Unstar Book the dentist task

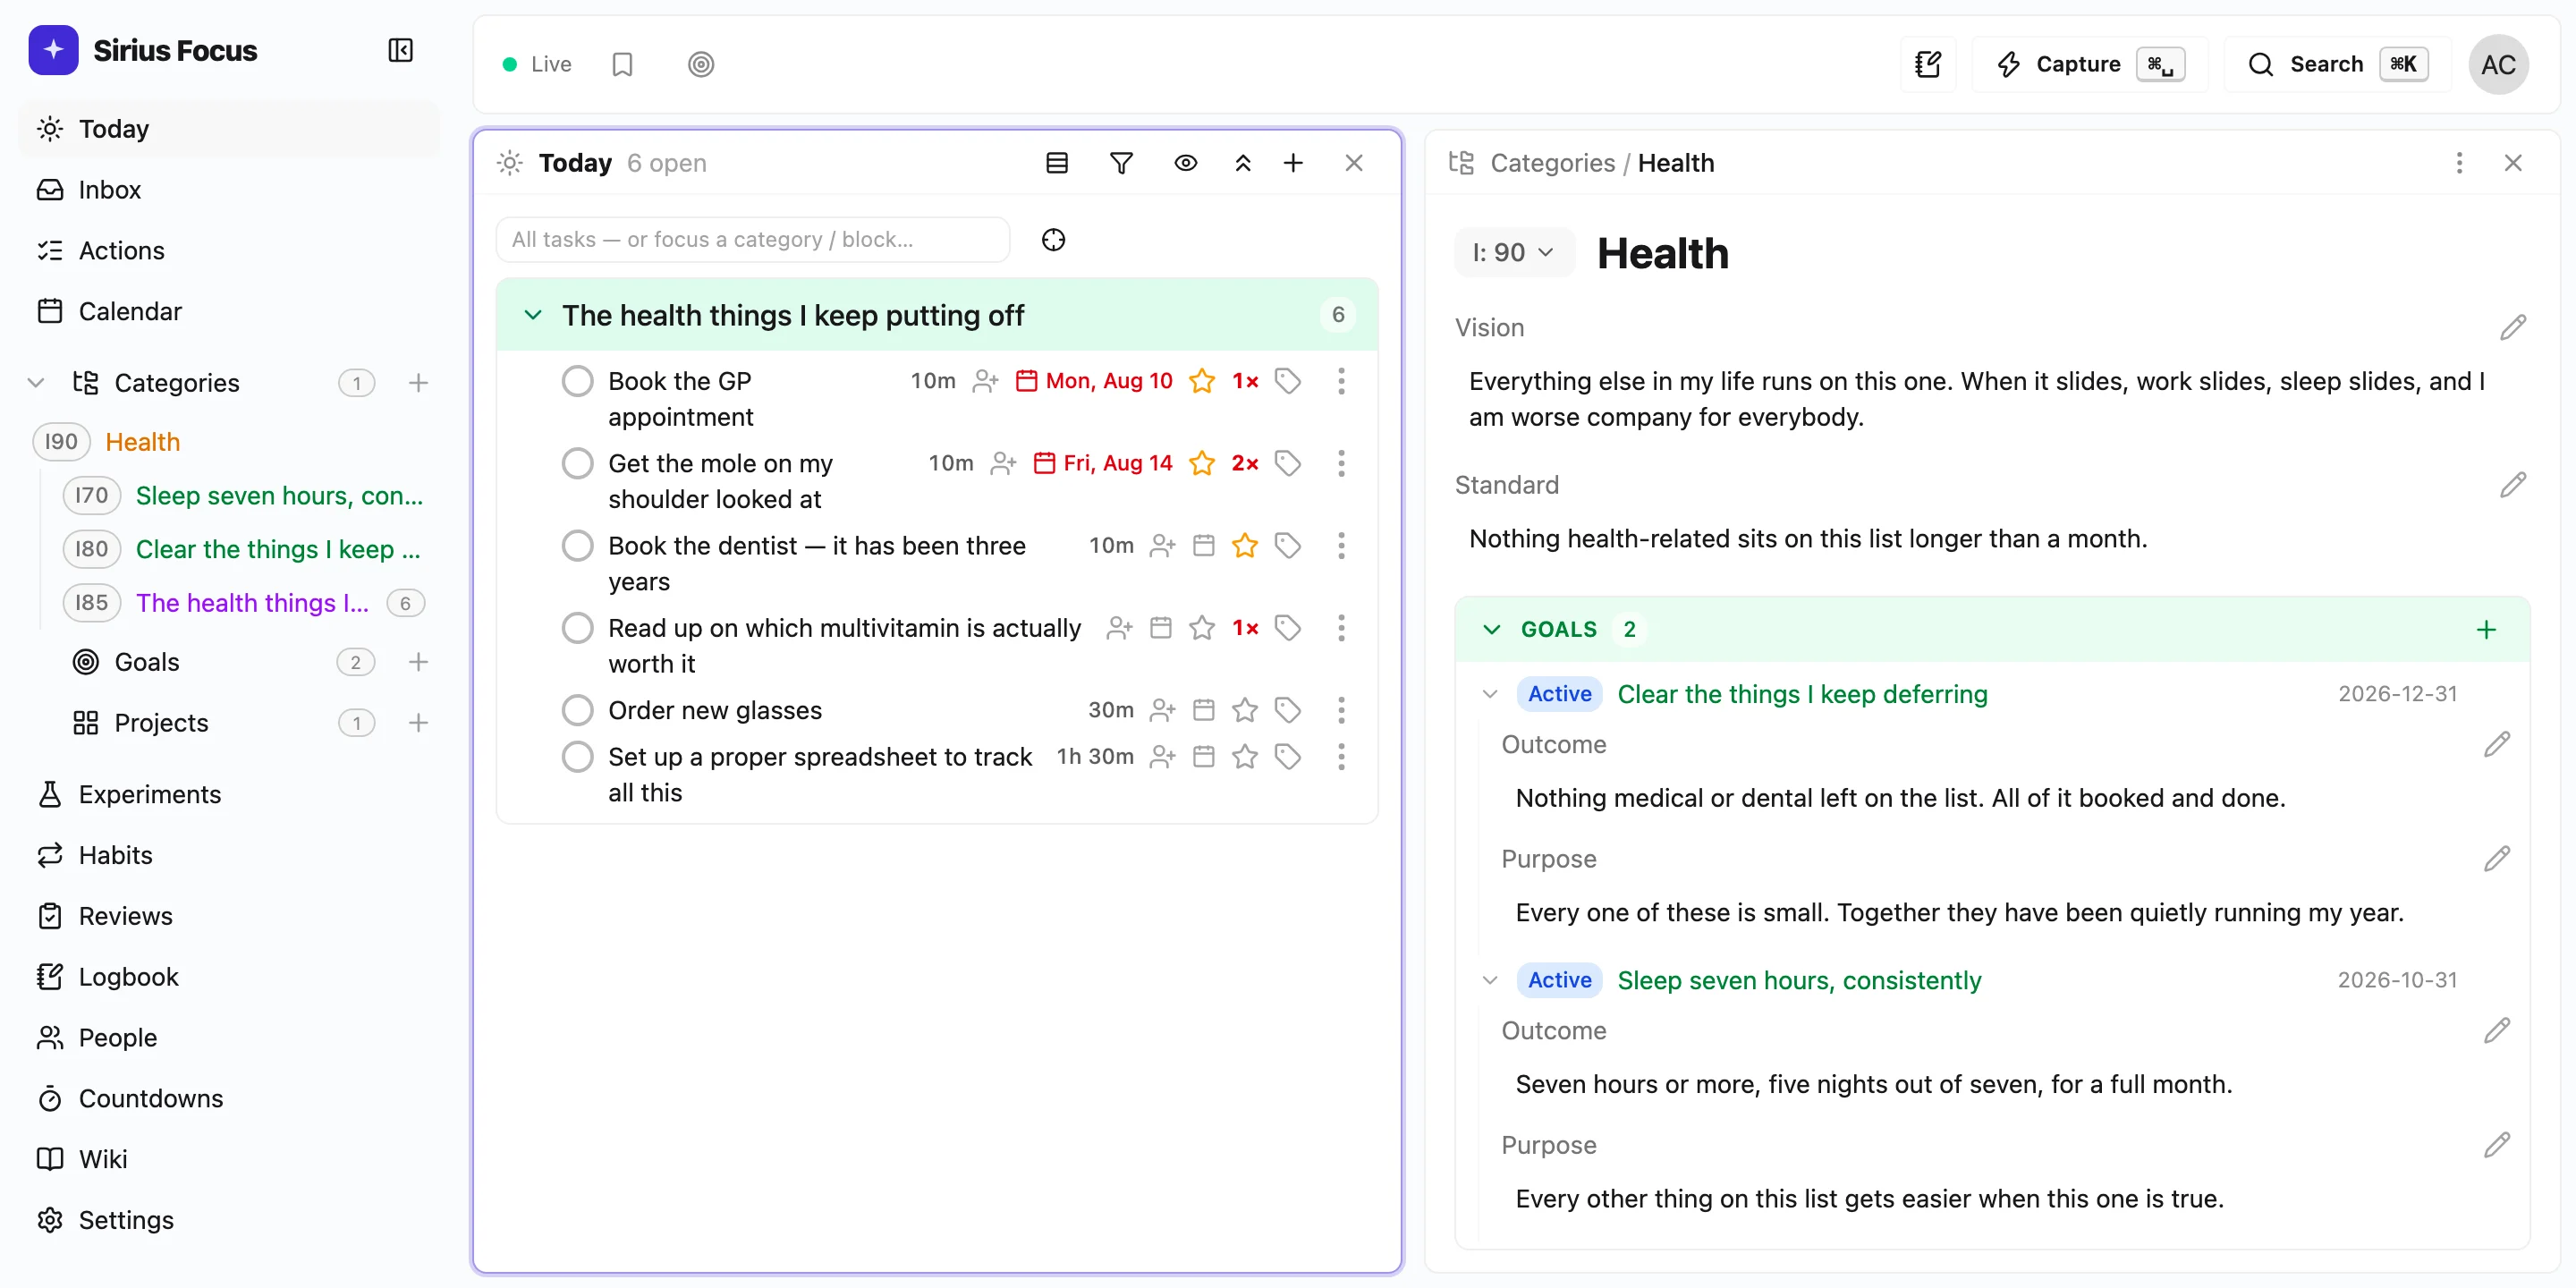[1244, 545]
